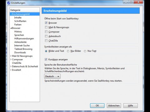Viewport: 150px width, 112px height.
Task: Select Datenschutz & Sicherheit category
Action: click(25, 67)
